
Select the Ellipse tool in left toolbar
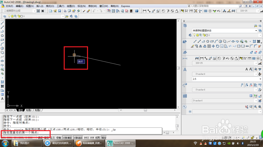point(2,61)
